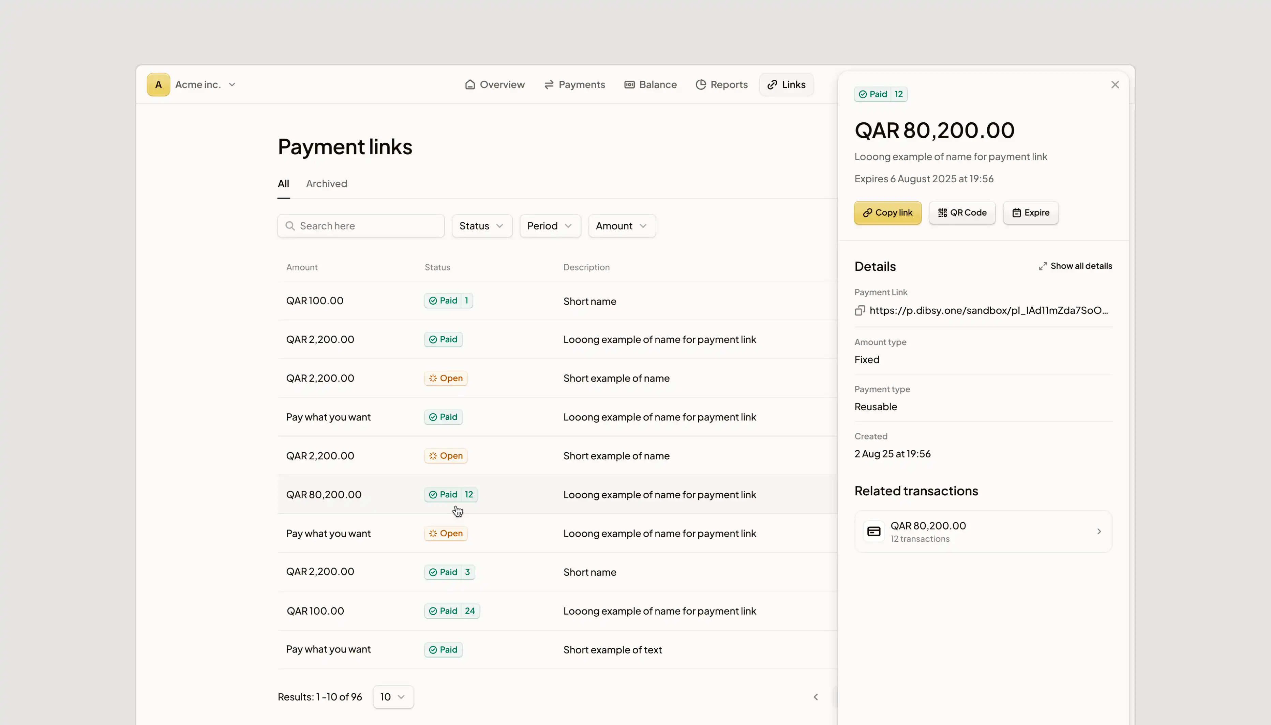Click the Description column header
Image resolution: width=1271 pixels, height=725 pixels.
586,267
